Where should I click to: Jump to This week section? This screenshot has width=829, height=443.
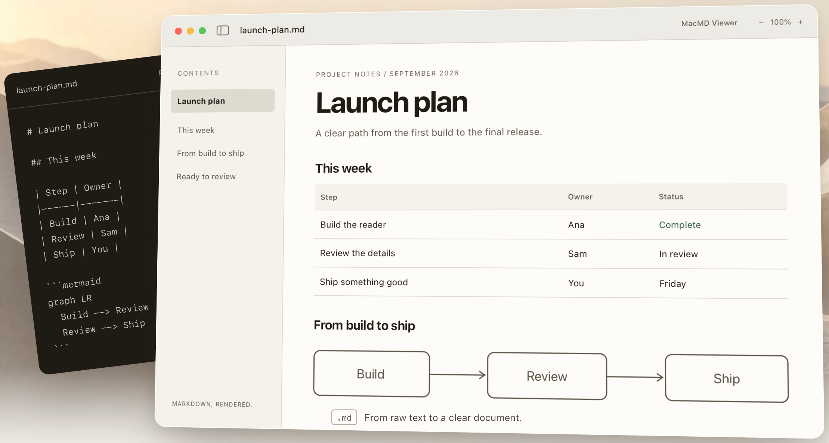(196, 130)
